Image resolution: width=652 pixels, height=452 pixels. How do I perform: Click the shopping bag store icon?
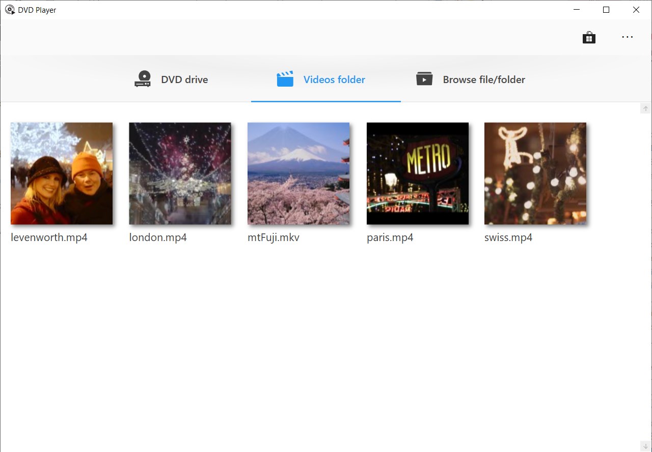pyautogui.click(x=589, y=37)
